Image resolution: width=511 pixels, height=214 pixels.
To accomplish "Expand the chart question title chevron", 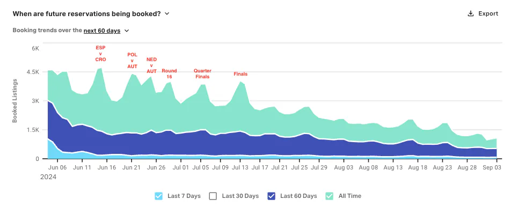I will tap(167, 14).
